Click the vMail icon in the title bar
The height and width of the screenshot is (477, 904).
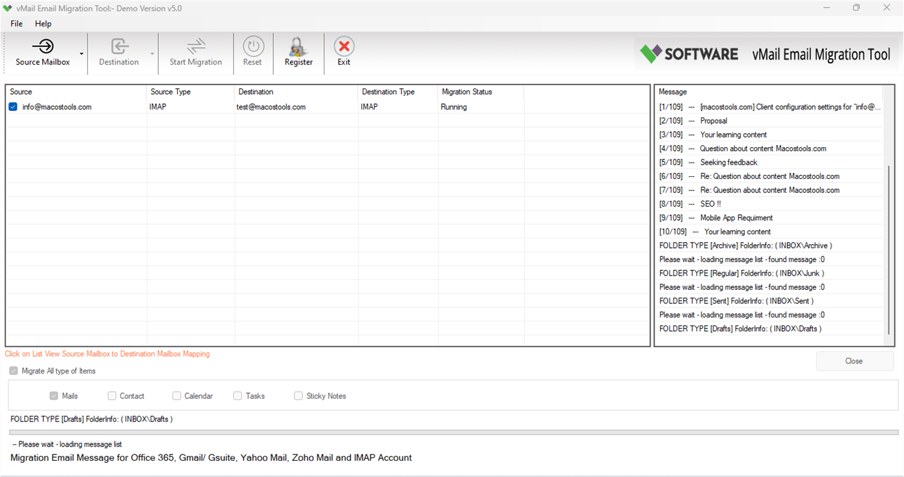(x=9, y=8)
